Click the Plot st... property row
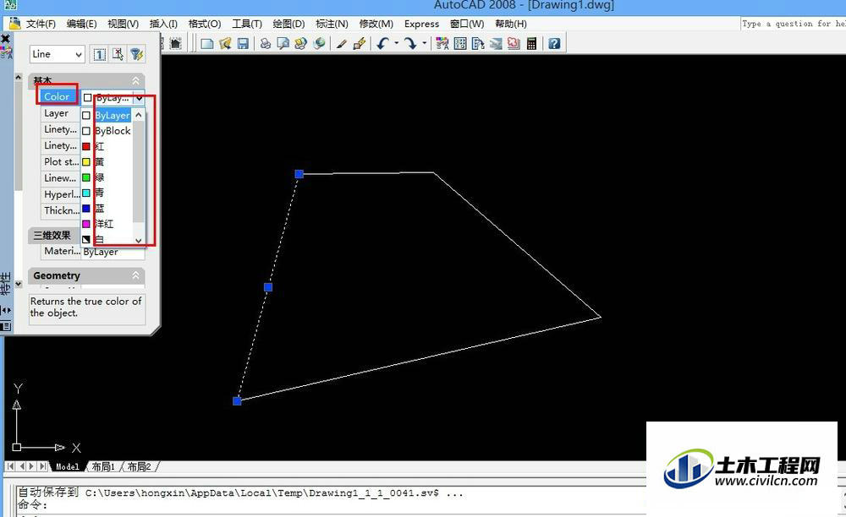This screenshot has height=517, width=846. pyautogui.click(x=60, y=161)
